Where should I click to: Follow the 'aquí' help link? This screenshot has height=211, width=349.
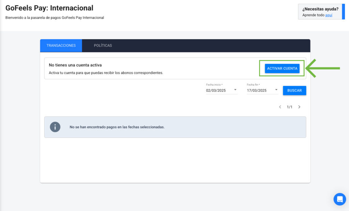329,15
